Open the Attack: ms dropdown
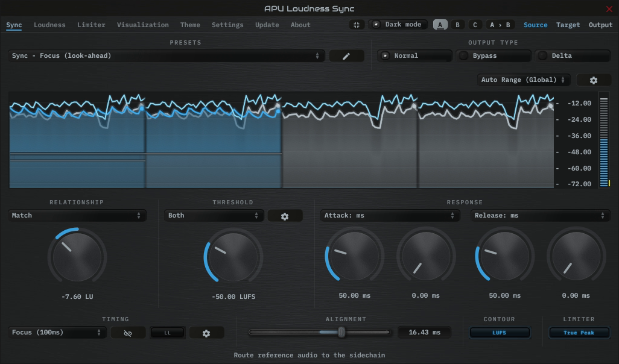Screen dimensions: 619x364 coord(390,216)
